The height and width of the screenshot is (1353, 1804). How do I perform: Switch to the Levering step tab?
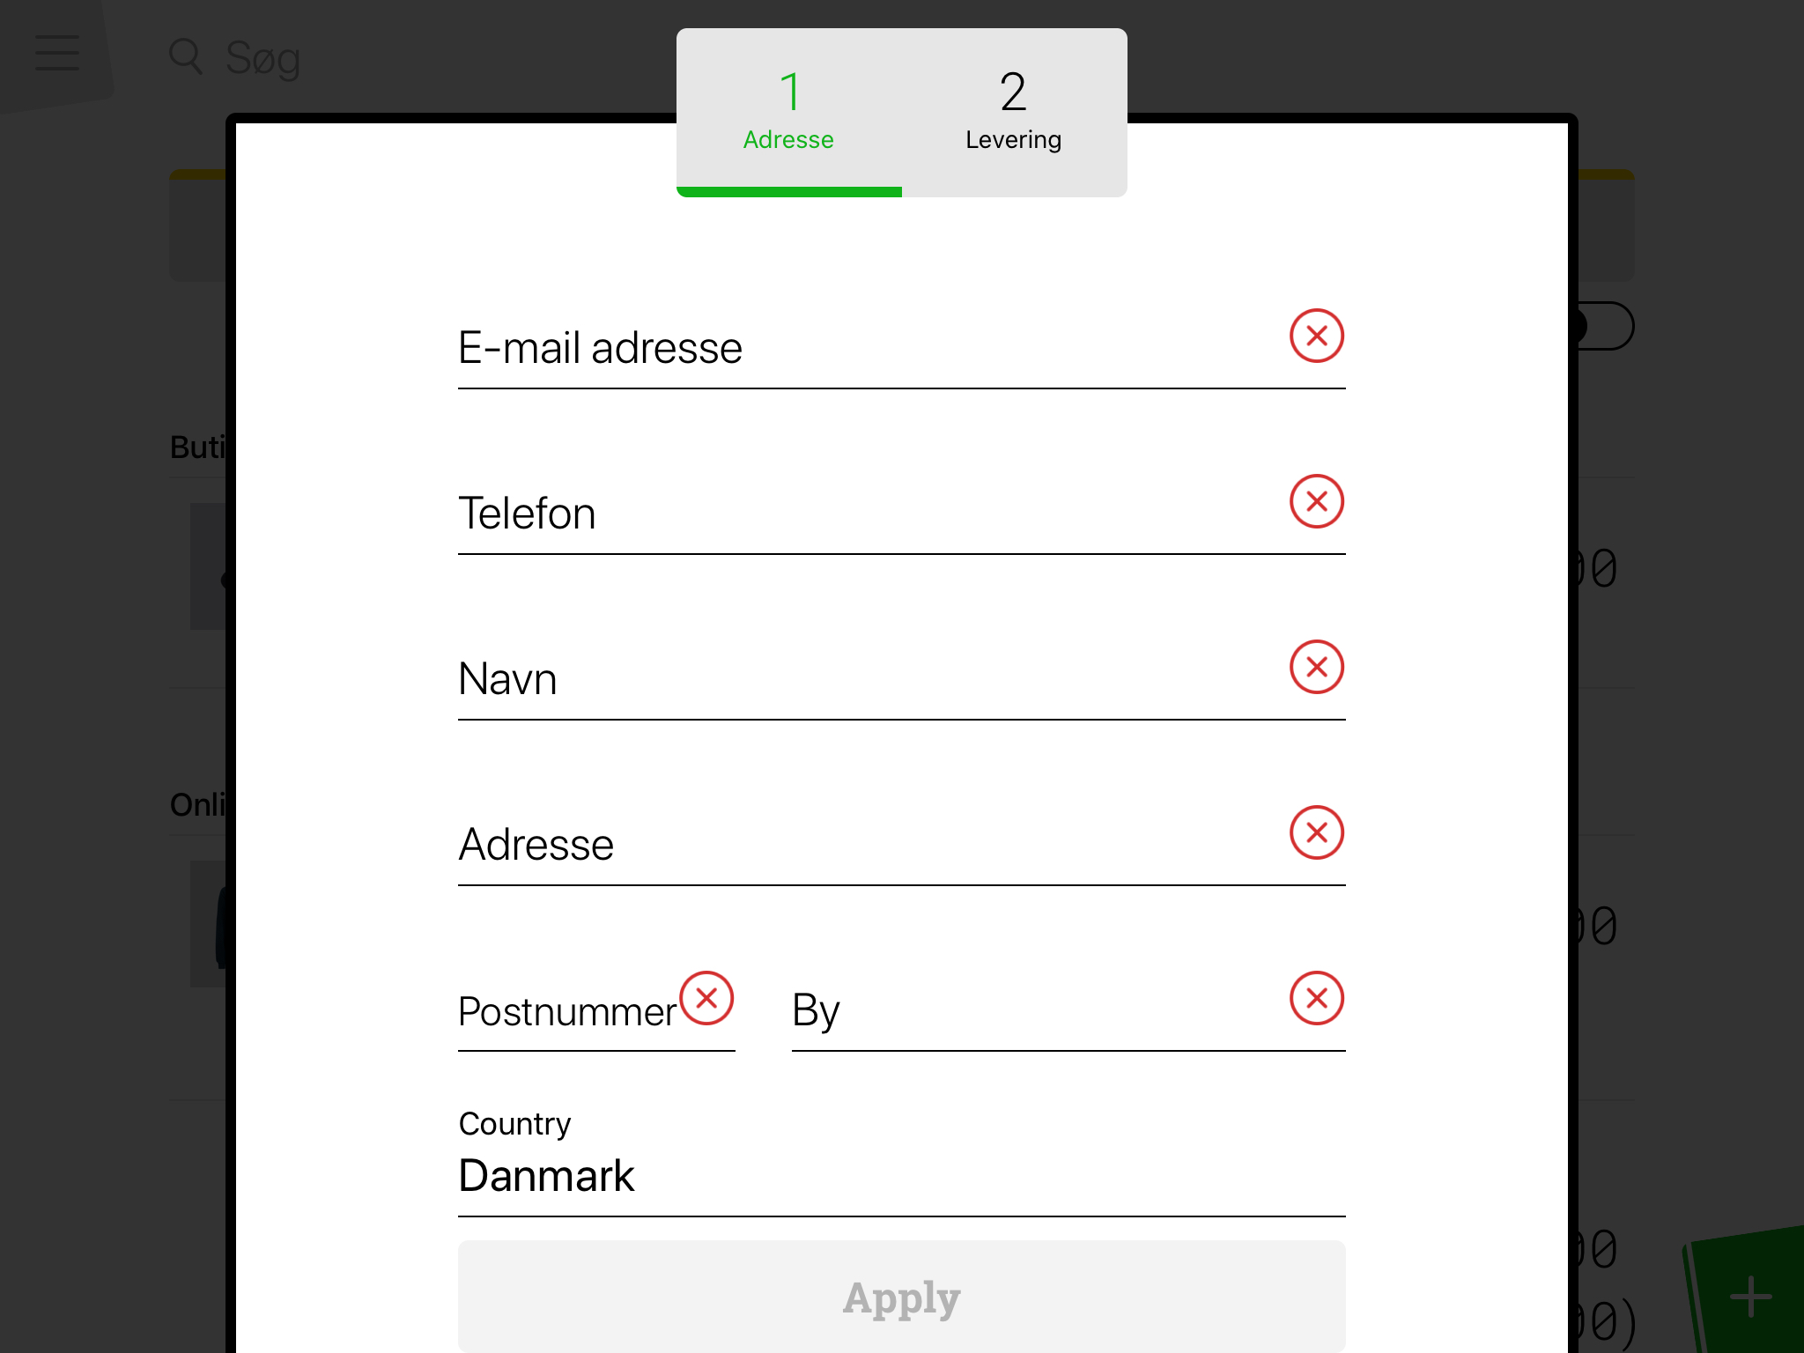tap(1014, 111)
